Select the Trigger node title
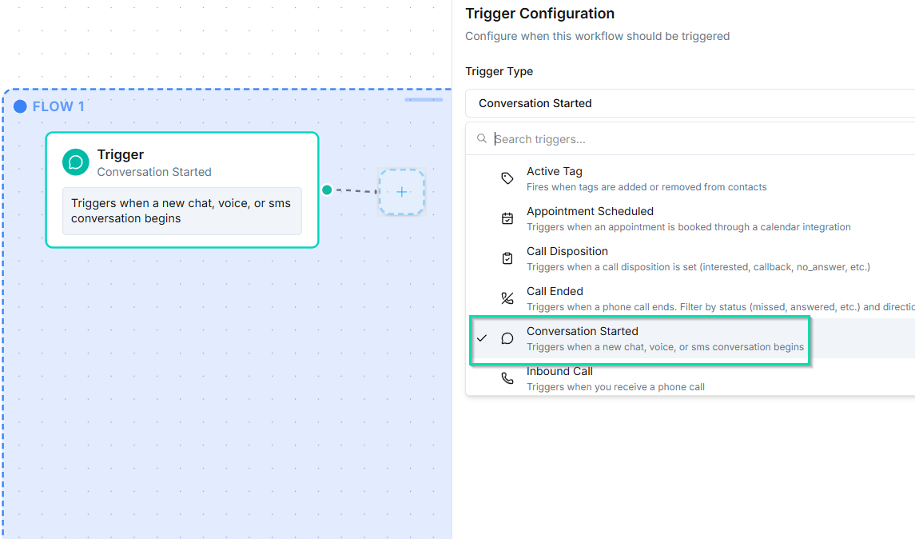This screenshot has width=915, height=539. click(121, 155)
